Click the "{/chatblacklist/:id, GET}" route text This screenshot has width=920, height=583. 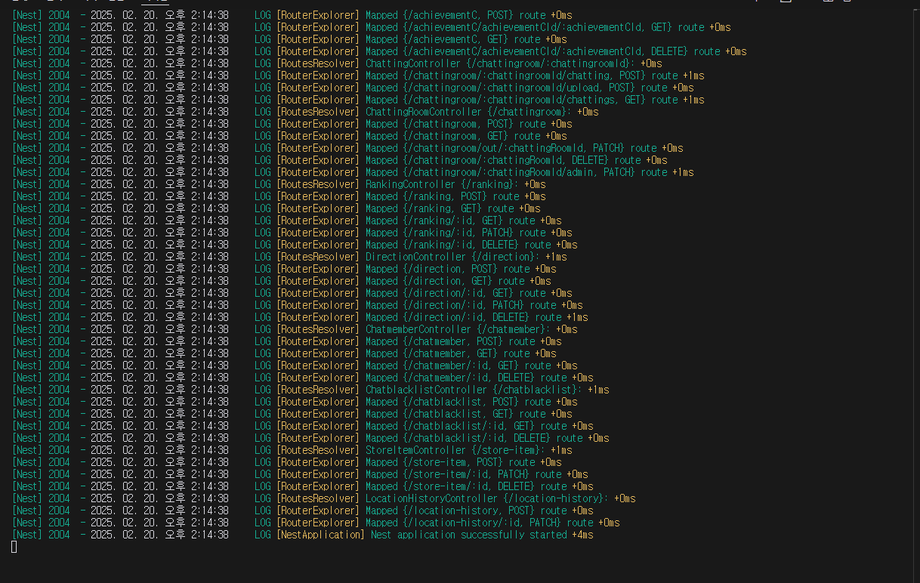469,426
